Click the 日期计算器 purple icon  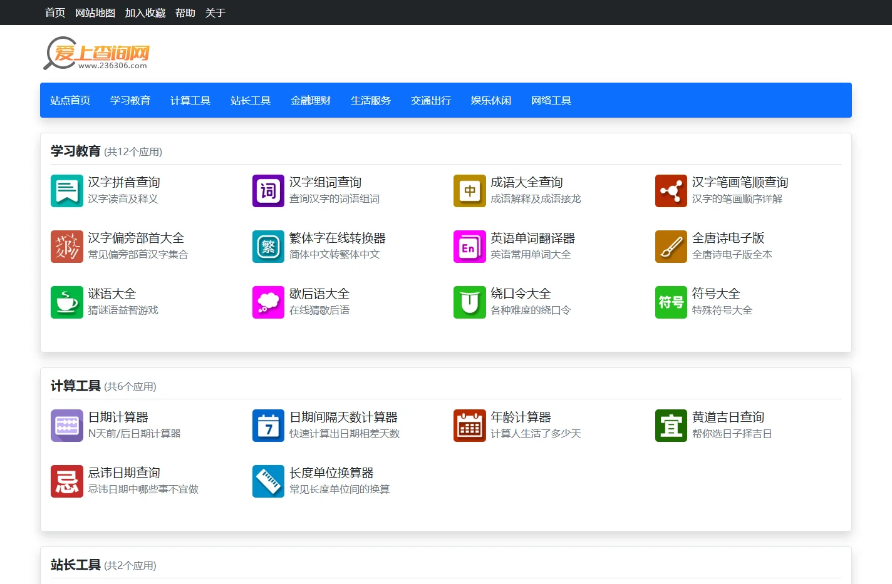[x=67, y=426]
